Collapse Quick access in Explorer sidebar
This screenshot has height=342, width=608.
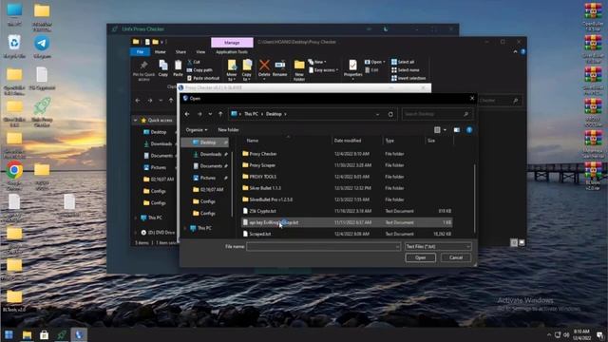(x=135, y=121)
